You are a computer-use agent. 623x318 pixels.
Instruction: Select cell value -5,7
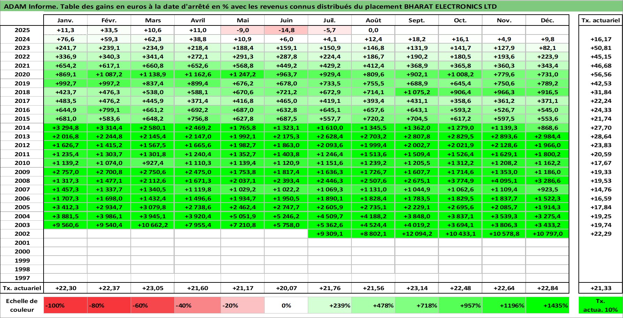point(329,30)
